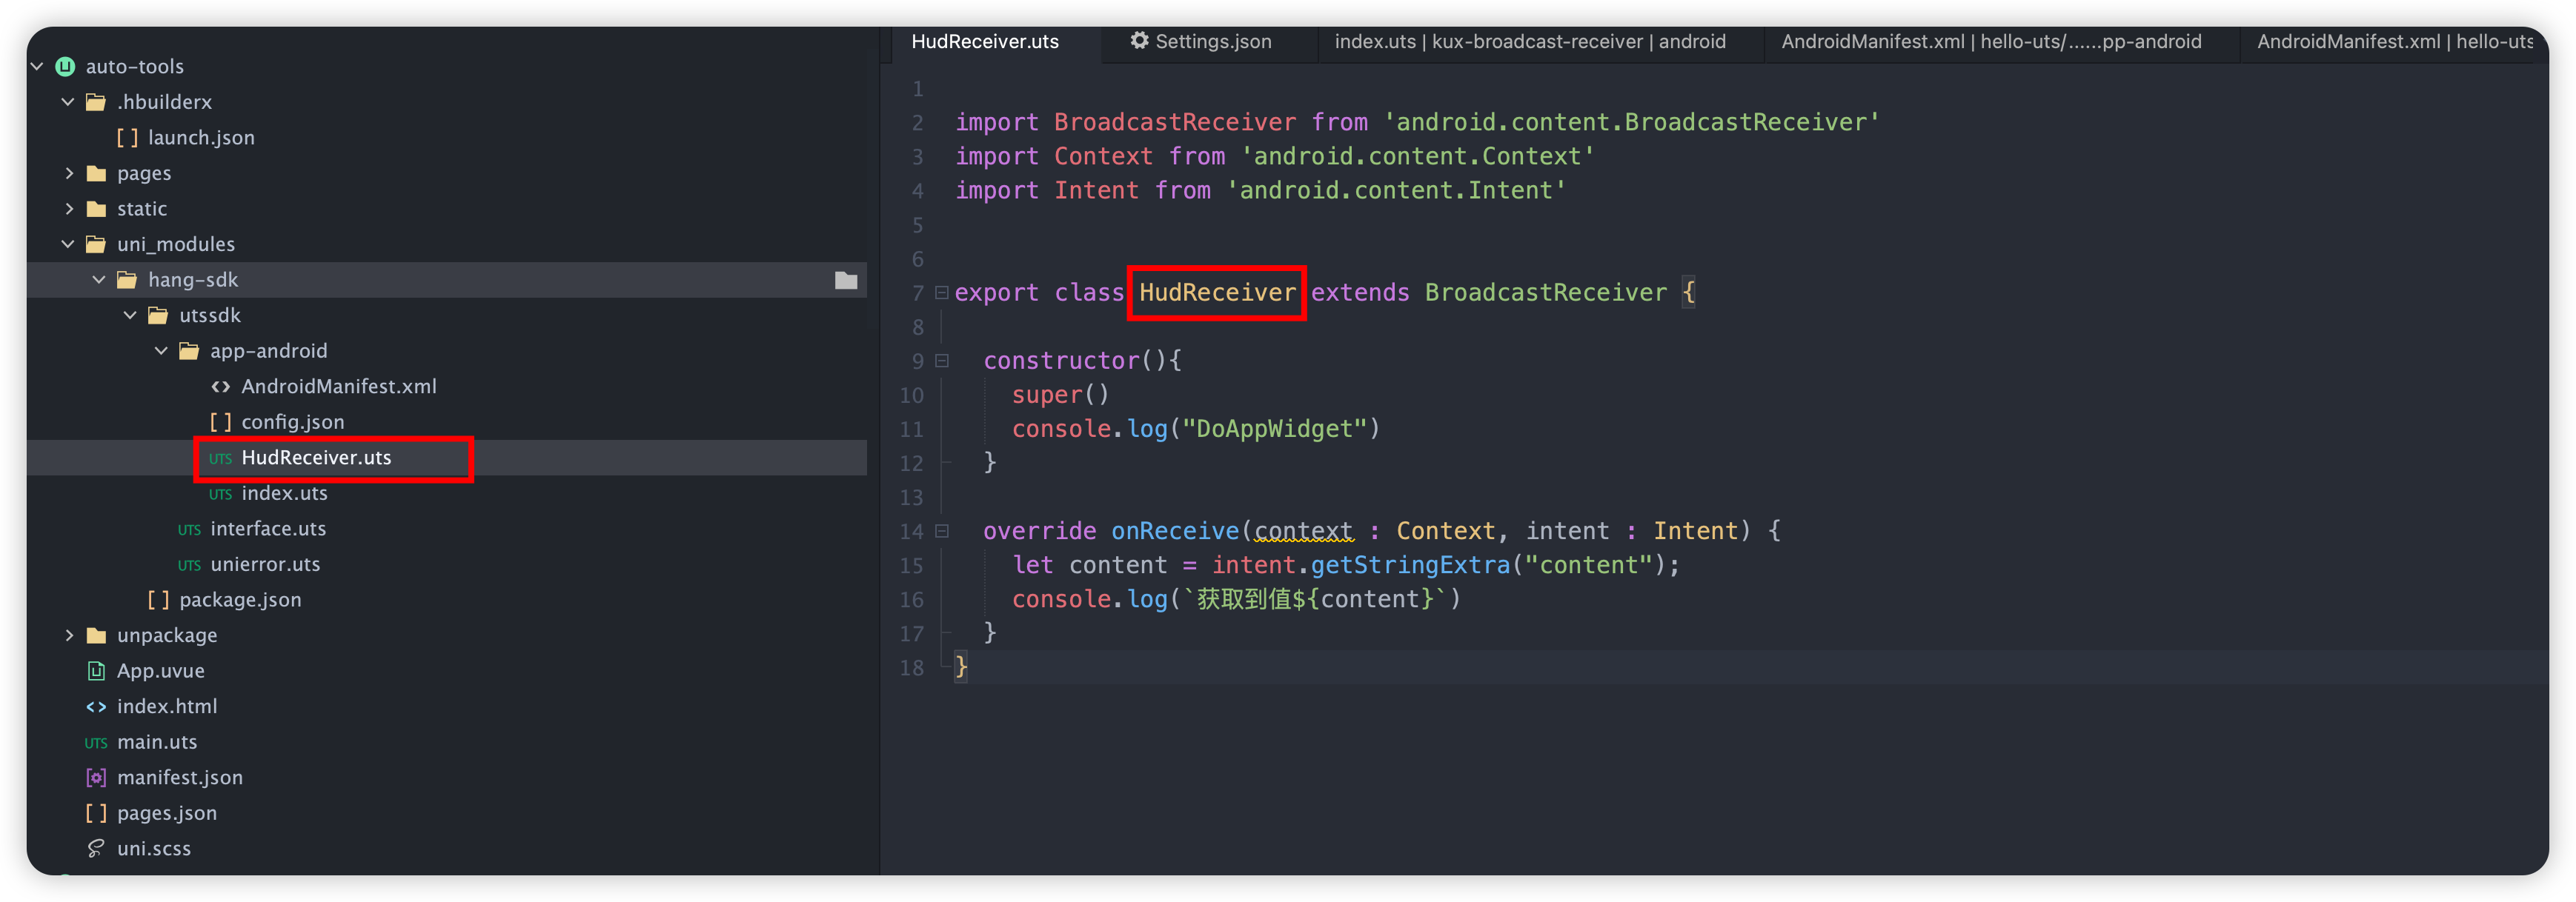Screen dimensions: 2576x902
Task: Fold the onReceive method at line 14
Action: pyautogui.click(x=941, y=532)
